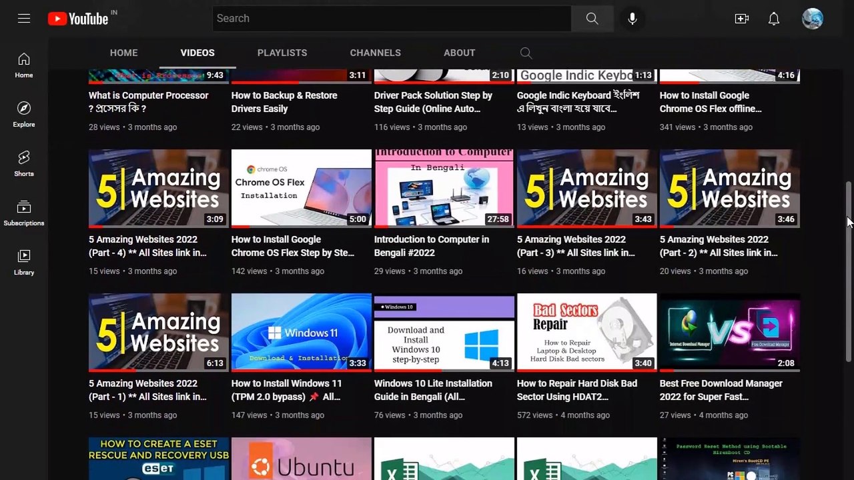
Task: Open the hamburger guide menu
Action: tap(24, 19)
